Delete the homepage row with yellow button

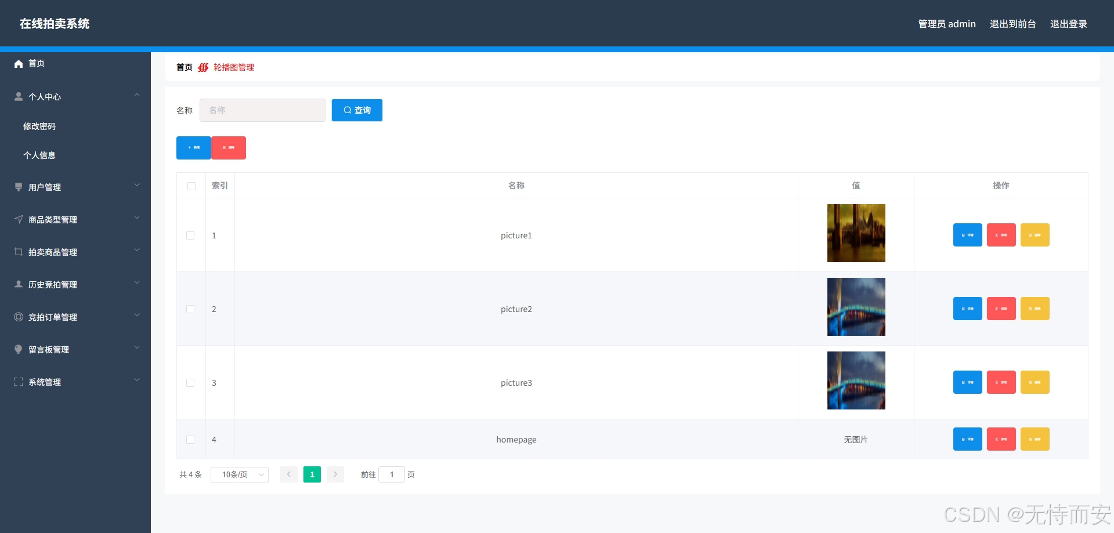point(1035,439)
